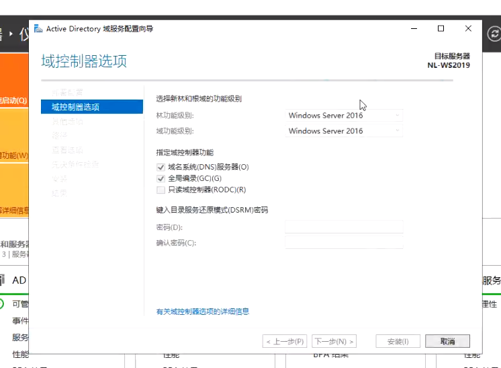501x368 pixels.
Task: Click the 下一步(N) next button
Action: click(334, 342)
